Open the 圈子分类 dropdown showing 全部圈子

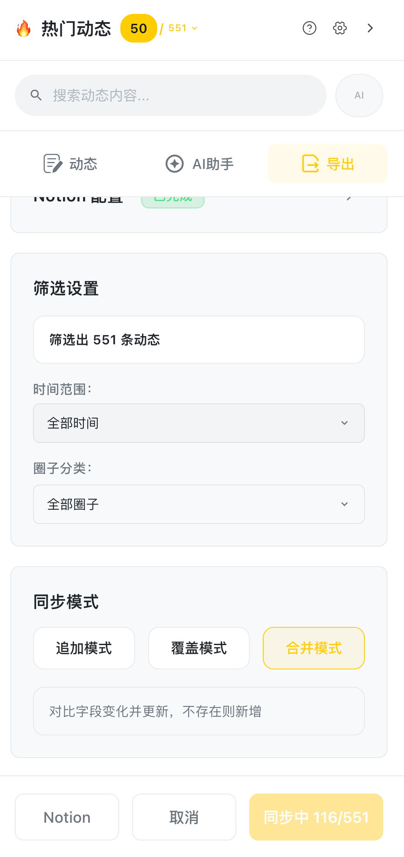(x=199, y=504)
